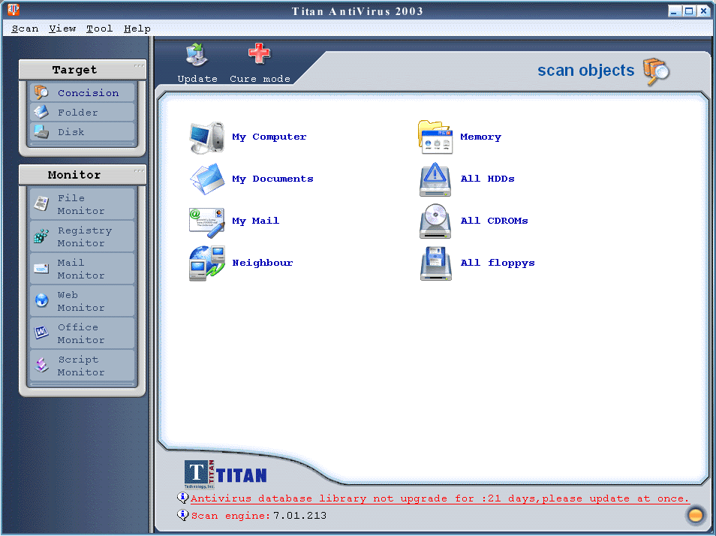Collapse the Monitor panel header
This screenshot has width=716, height=536.
click(83, 174)
